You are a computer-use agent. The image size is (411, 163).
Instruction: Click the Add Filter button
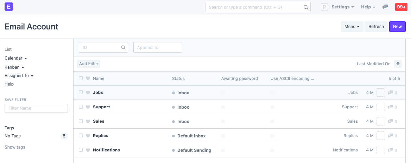pyautogui.click(x=89, y=64)
